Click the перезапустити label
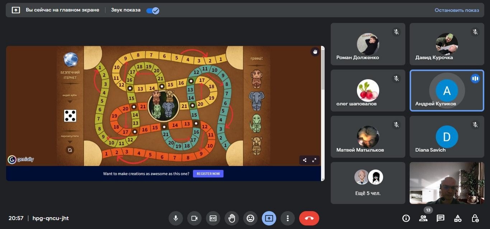The height and width of the screenshot is (229, 490). 70,136
